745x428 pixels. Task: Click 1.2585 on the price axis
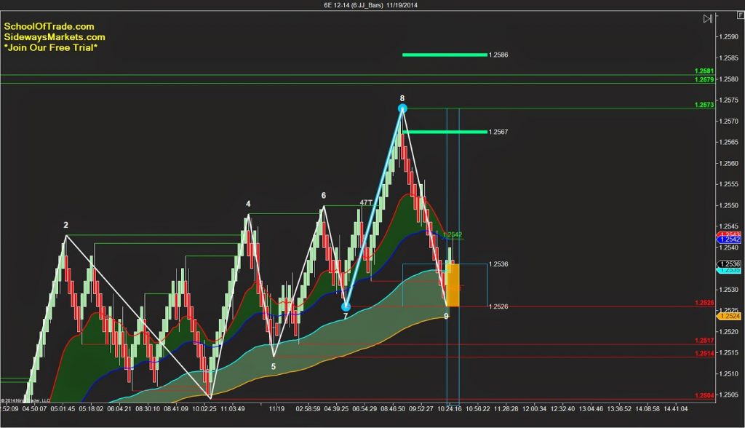coord(729,58)
